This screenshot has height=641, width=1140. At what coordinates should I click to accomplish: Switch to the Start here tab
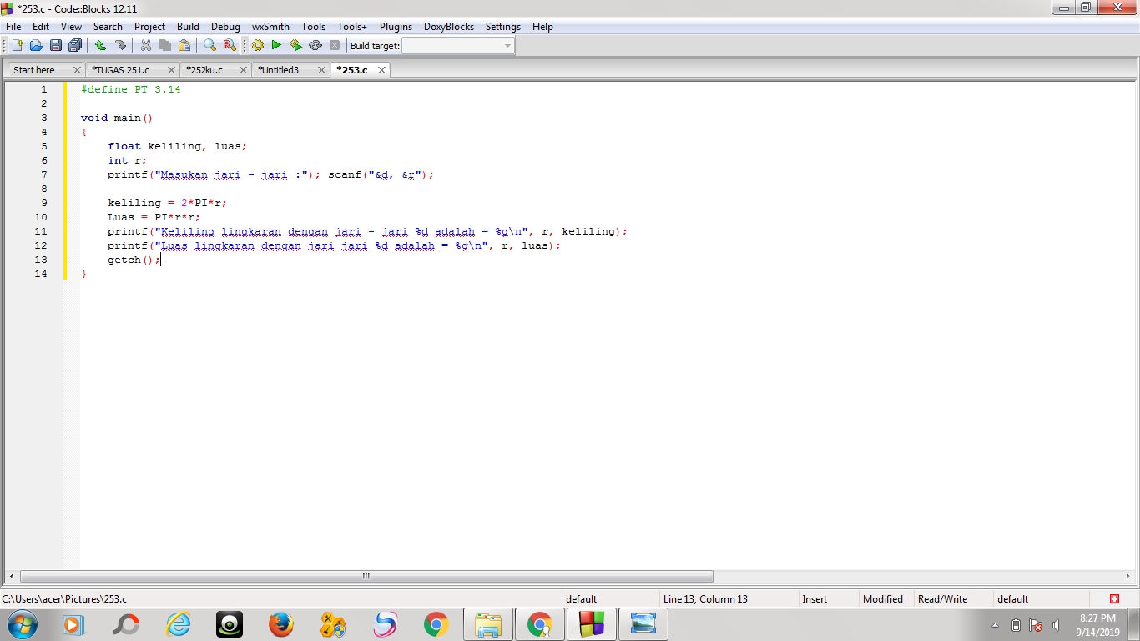[34, 70]
